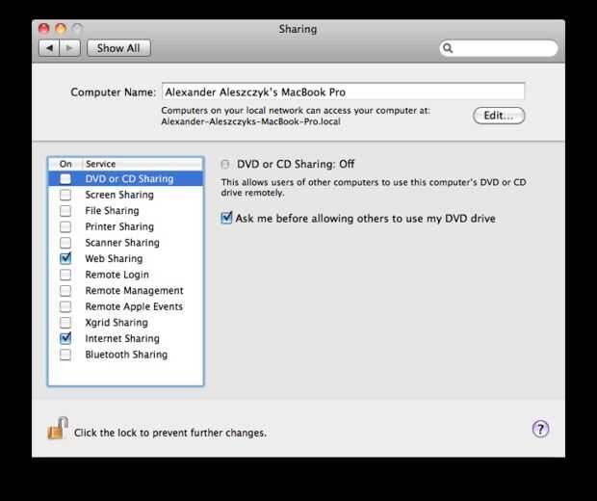Click the Alexander-Aleszczyks-MacBook-Pro.local address text
The height and width of the screenshot is (501, 597).
[251, 122]
